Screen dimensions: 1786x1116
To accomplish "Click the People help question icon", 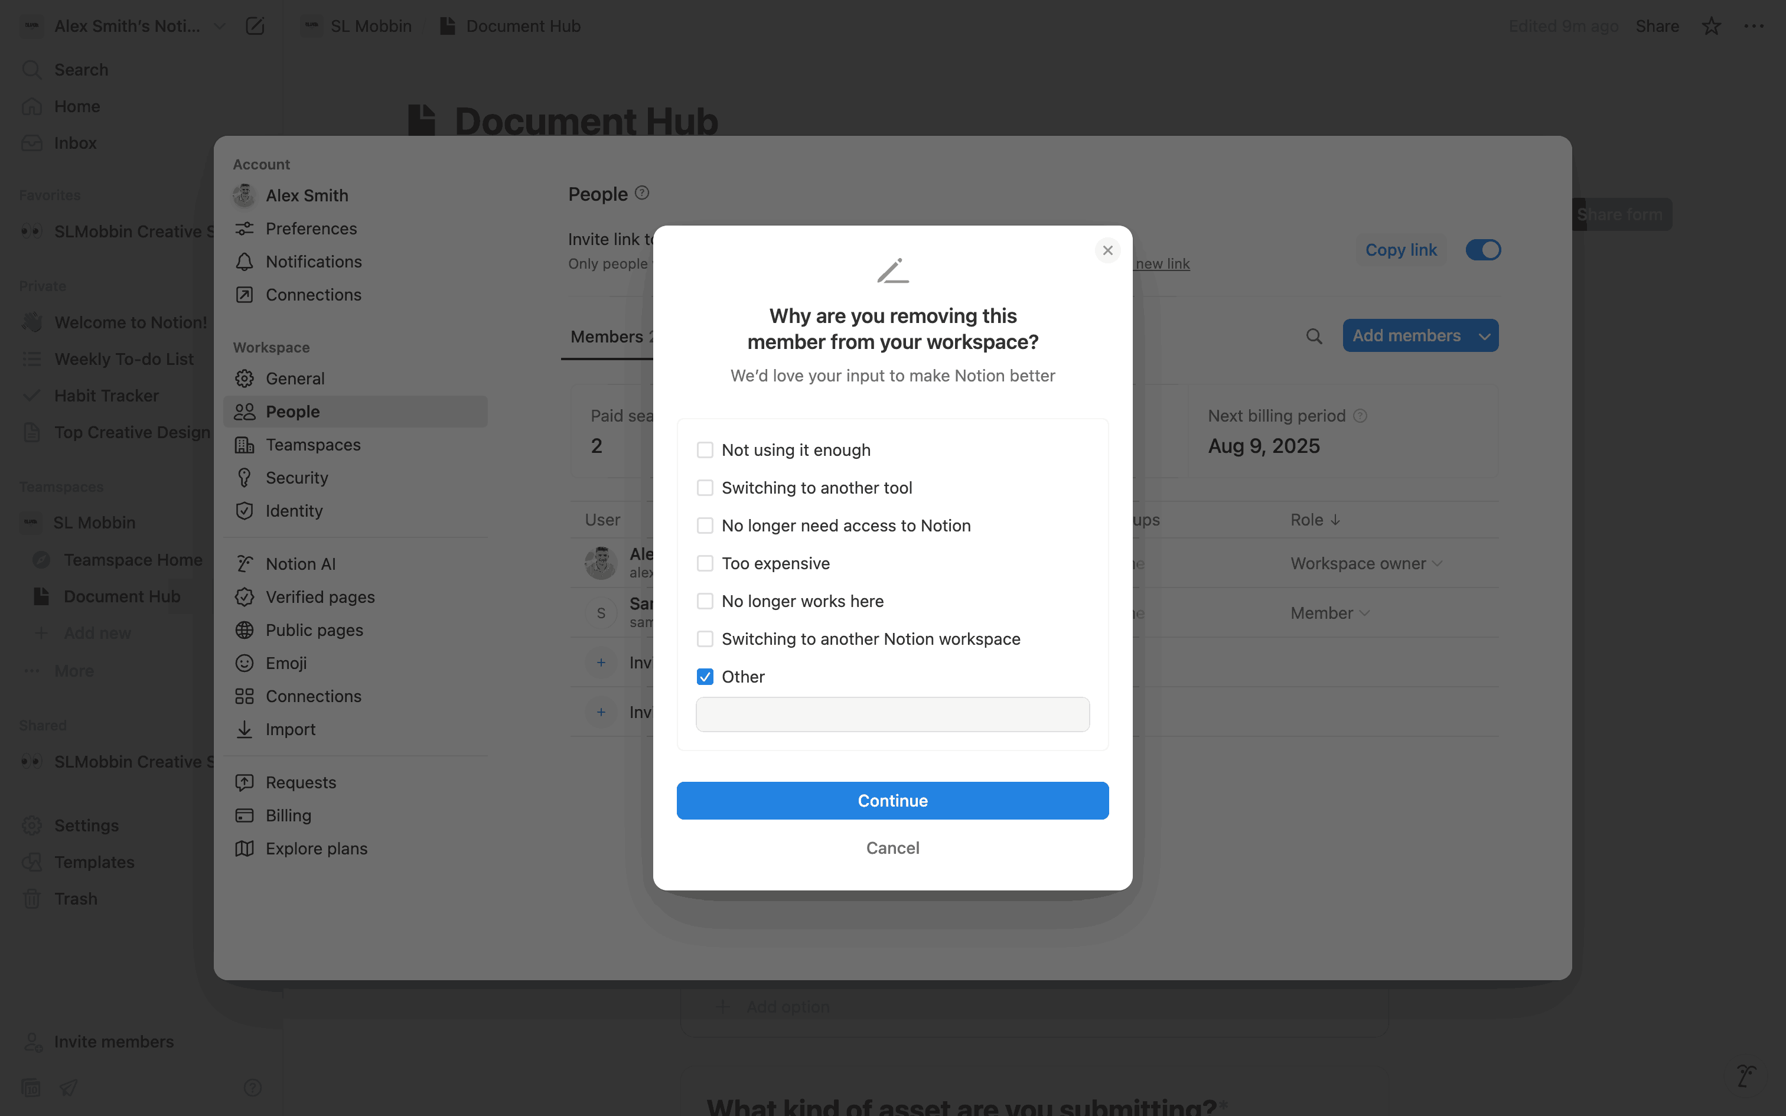I will coord(642,192).
